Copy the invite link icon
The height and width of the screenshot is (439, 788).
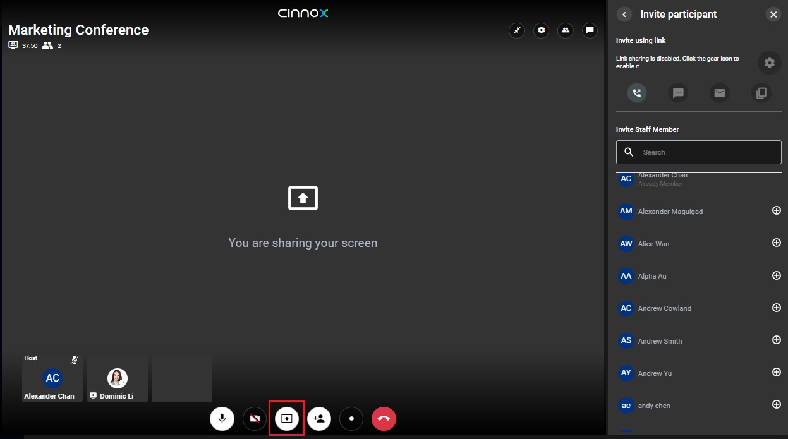pyautogui.click(x=761, y=93)
